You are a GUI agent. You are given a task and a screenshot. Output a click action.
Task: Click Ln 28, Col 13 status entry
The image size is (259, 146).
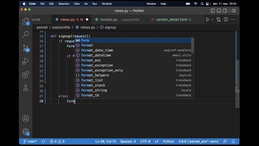106,142
